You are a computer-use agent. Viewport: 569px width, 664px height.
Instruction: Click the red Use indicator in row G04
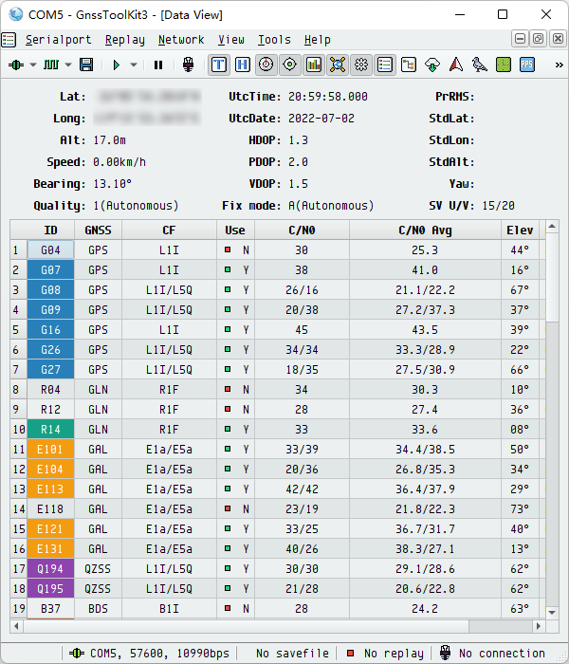(x=228, y=249)
